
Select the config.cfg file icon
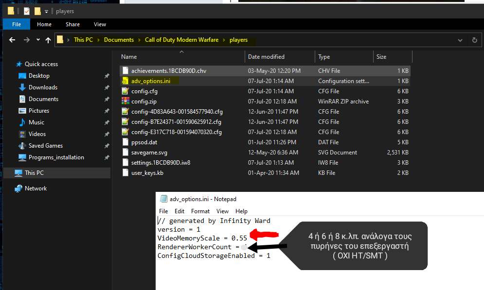(125, 91)
